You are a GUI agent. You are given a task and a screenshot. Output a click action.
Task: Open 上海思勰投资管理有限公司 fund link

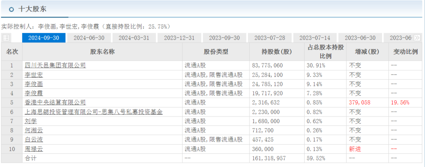pos(94,112)
